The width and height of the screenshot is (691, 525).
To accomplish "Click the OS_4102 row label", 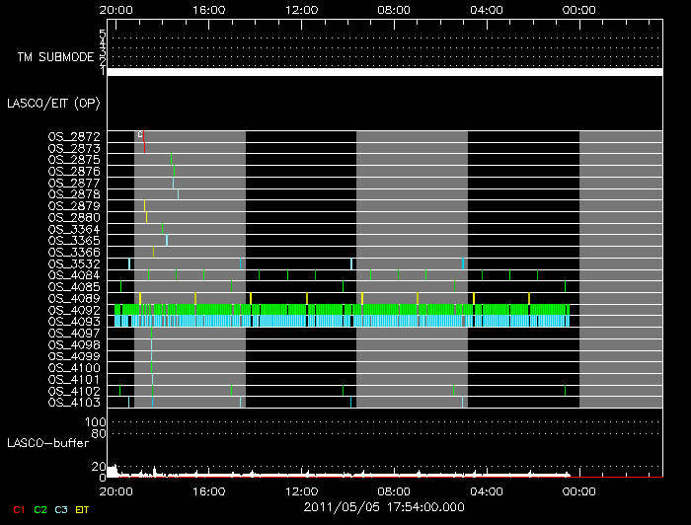I will pyautogui.click(x=74, y=391).
